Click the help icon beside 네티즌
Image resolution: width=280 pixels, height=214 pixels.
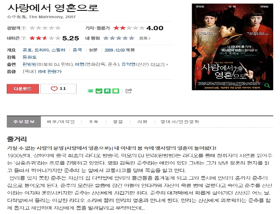click(24, 38)
